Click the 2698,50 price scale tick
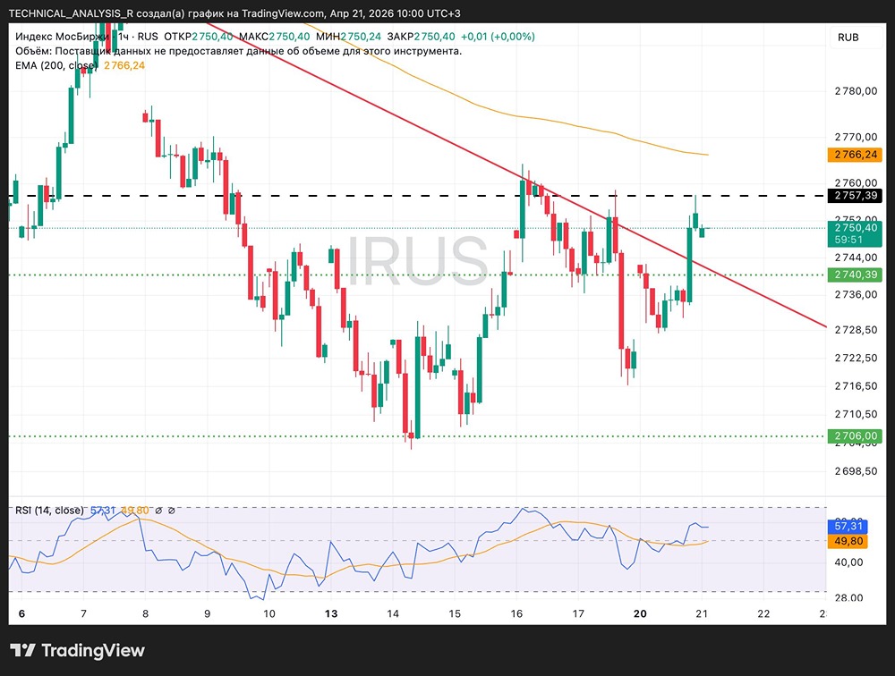 (856, 471)
